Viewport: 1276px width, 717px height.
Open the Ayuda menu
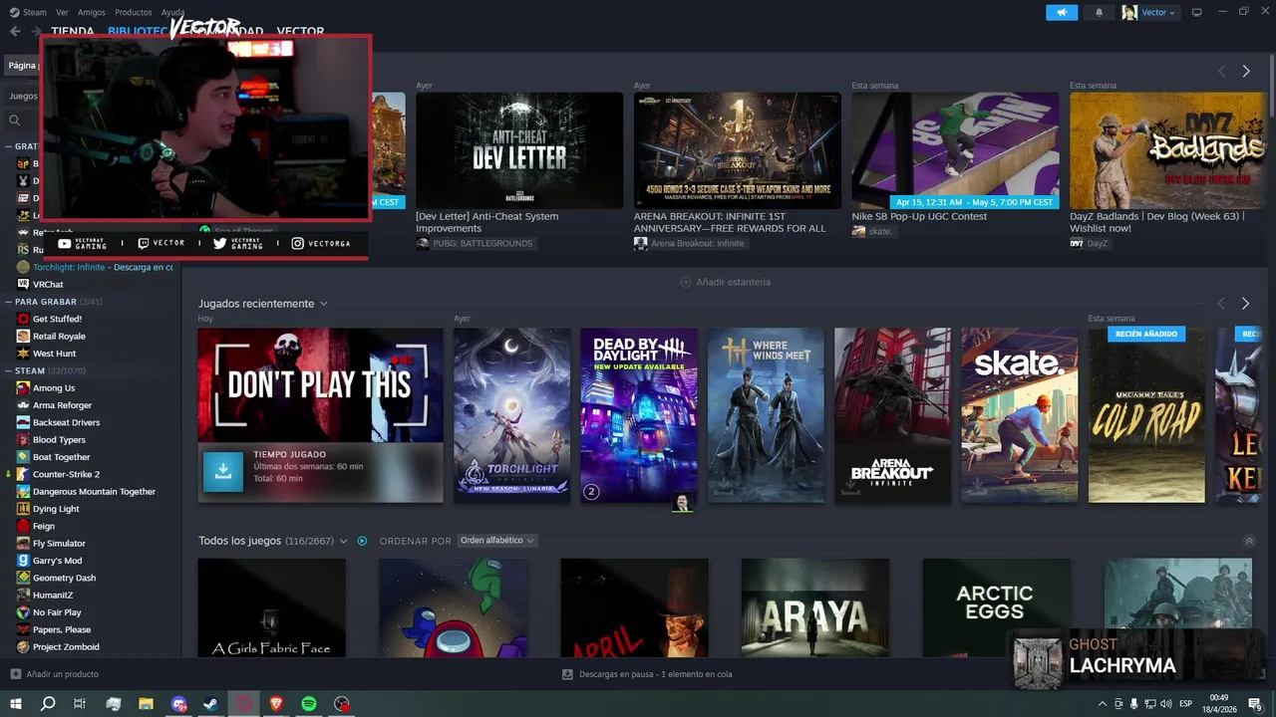pos(172,12)
